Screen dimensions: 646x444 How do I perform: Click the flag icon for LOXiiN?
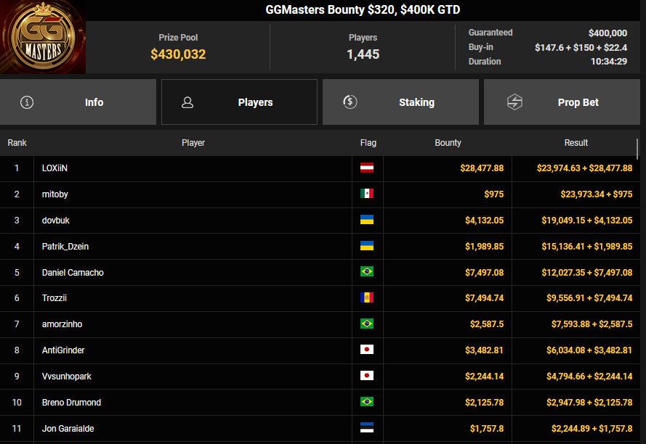367,168
